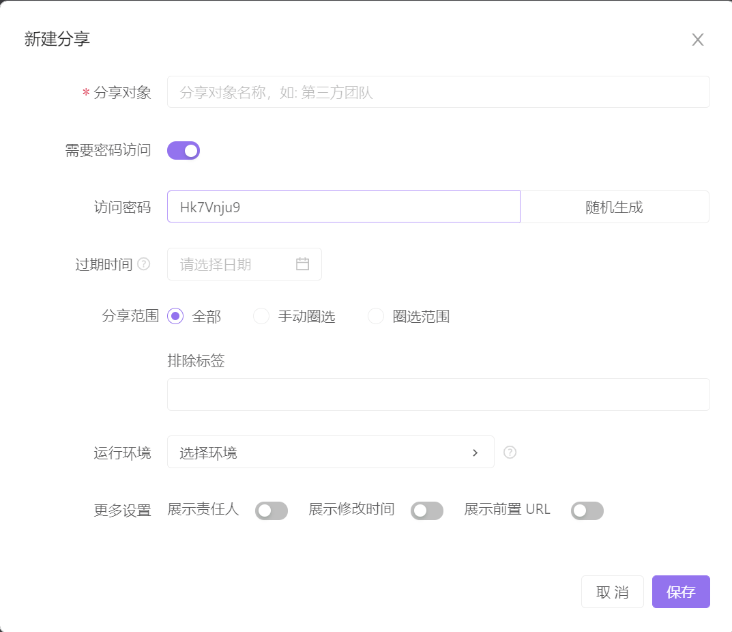Enable the 展示责任人 switch
This screenshot has height=632, width=732.
pyautogui.click(x=272, y=511)
